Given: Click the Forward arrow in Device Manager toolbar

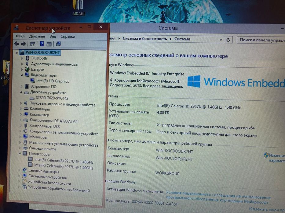Looking at the screenshot, I should coord(24,44).
